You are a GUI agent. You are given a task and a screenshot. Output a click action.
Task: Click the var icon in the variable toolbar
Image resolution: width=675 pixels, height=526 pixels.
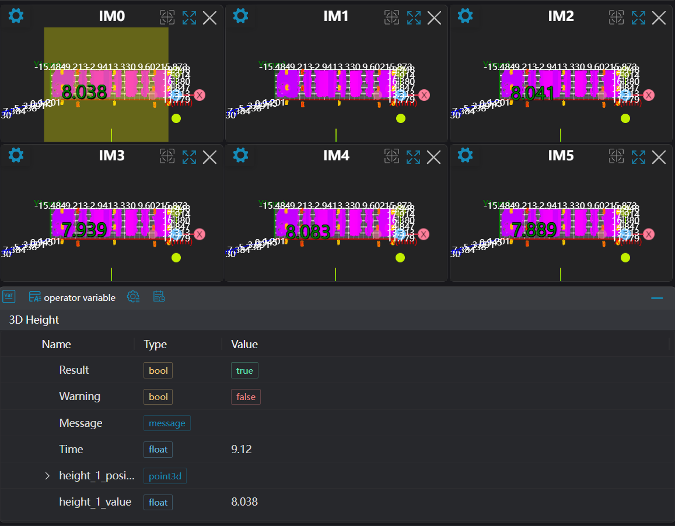pyautogui.click(x=9, y=296)
